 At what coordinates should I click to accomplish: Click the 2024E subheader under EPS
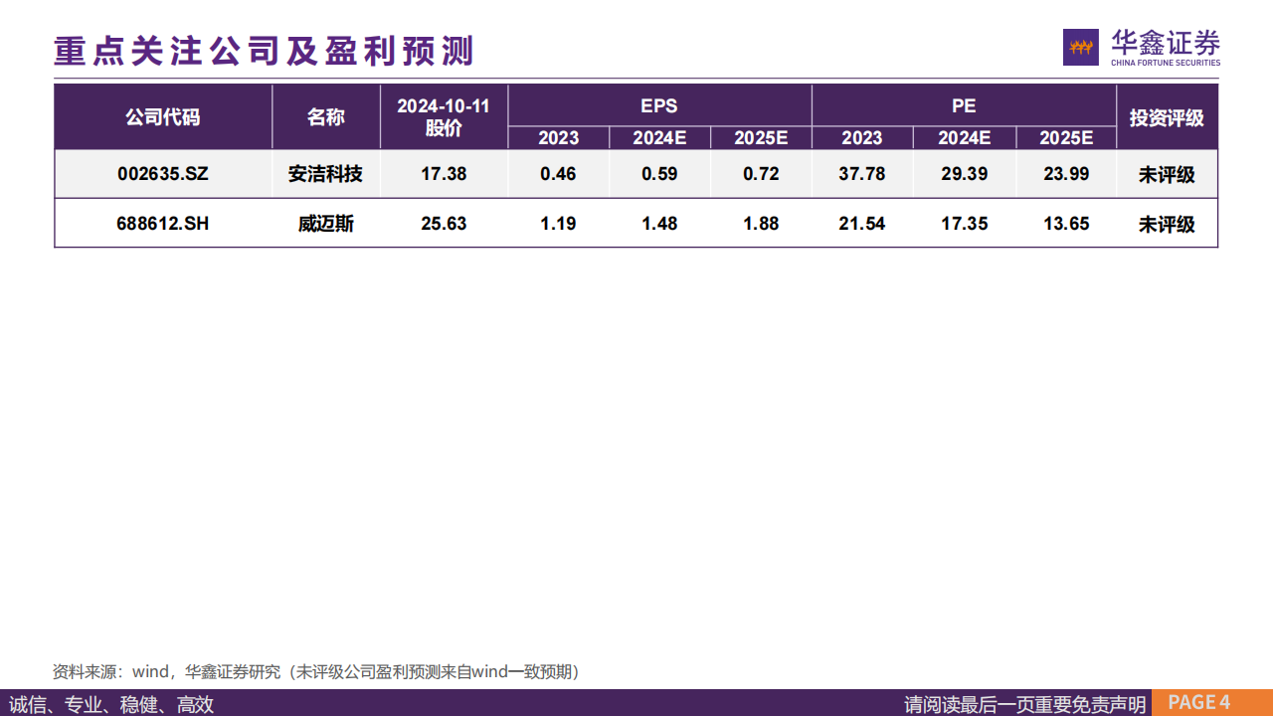(x=659, y=138)
